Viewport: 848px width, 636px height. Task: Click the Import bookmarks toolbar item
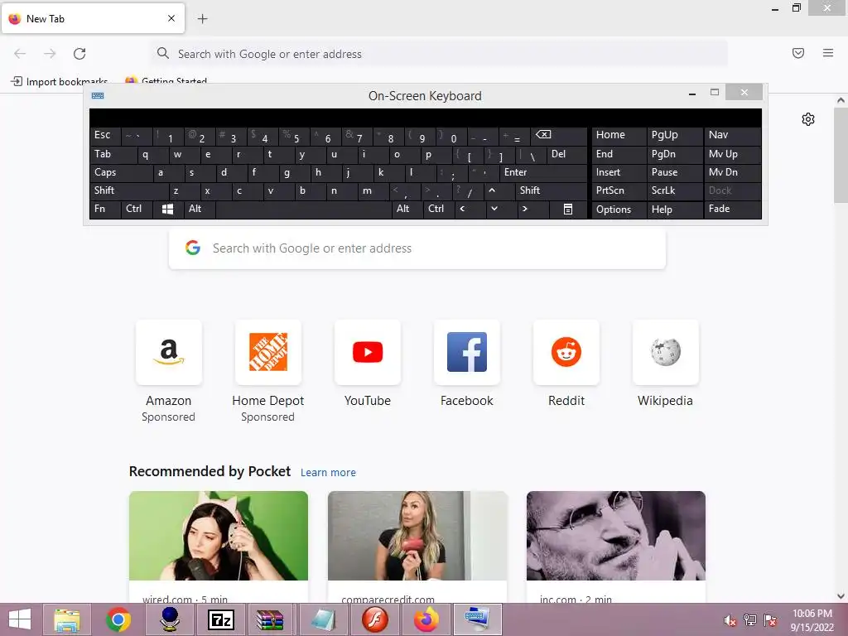[x=60, y=82]
